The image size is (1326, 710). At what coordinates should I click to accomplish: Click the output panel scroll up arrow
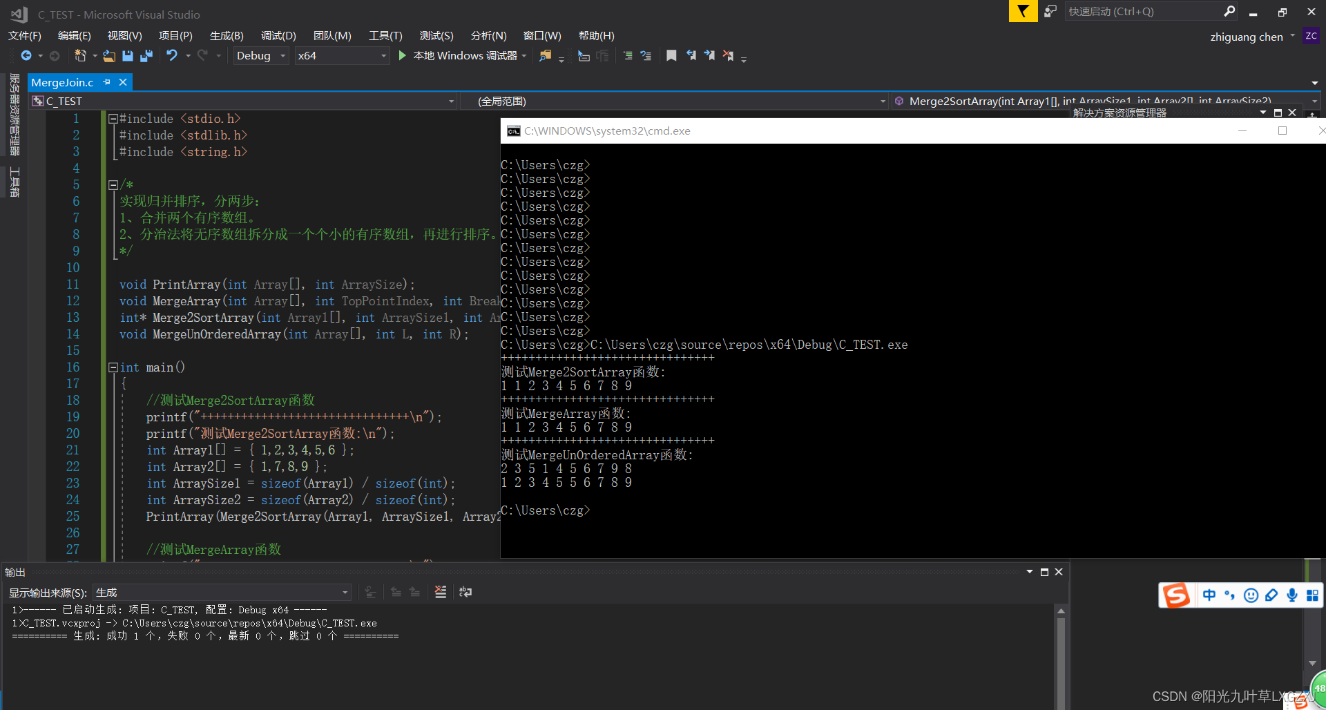pyautogui.click(x=1061, y=611)
